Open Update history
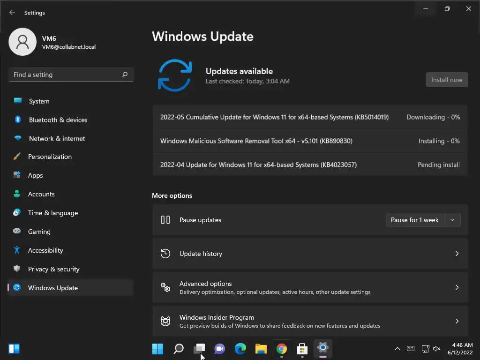480x360 pixels. pyautogui.click(x=310, y=254)
